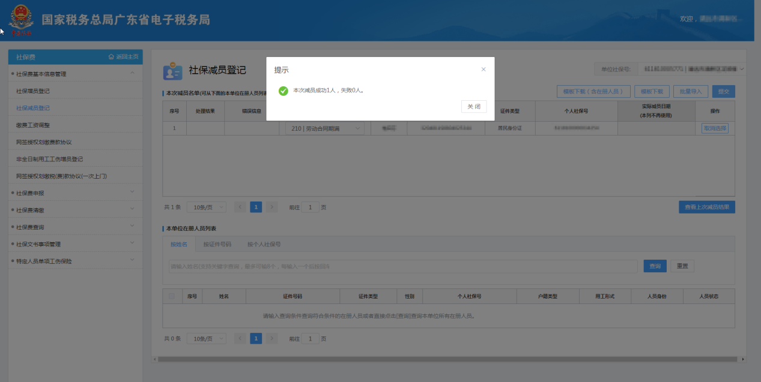Click the name keyword search input field
Image resolution: width=761 pixels, height=382 pixels.
(402, 266)
